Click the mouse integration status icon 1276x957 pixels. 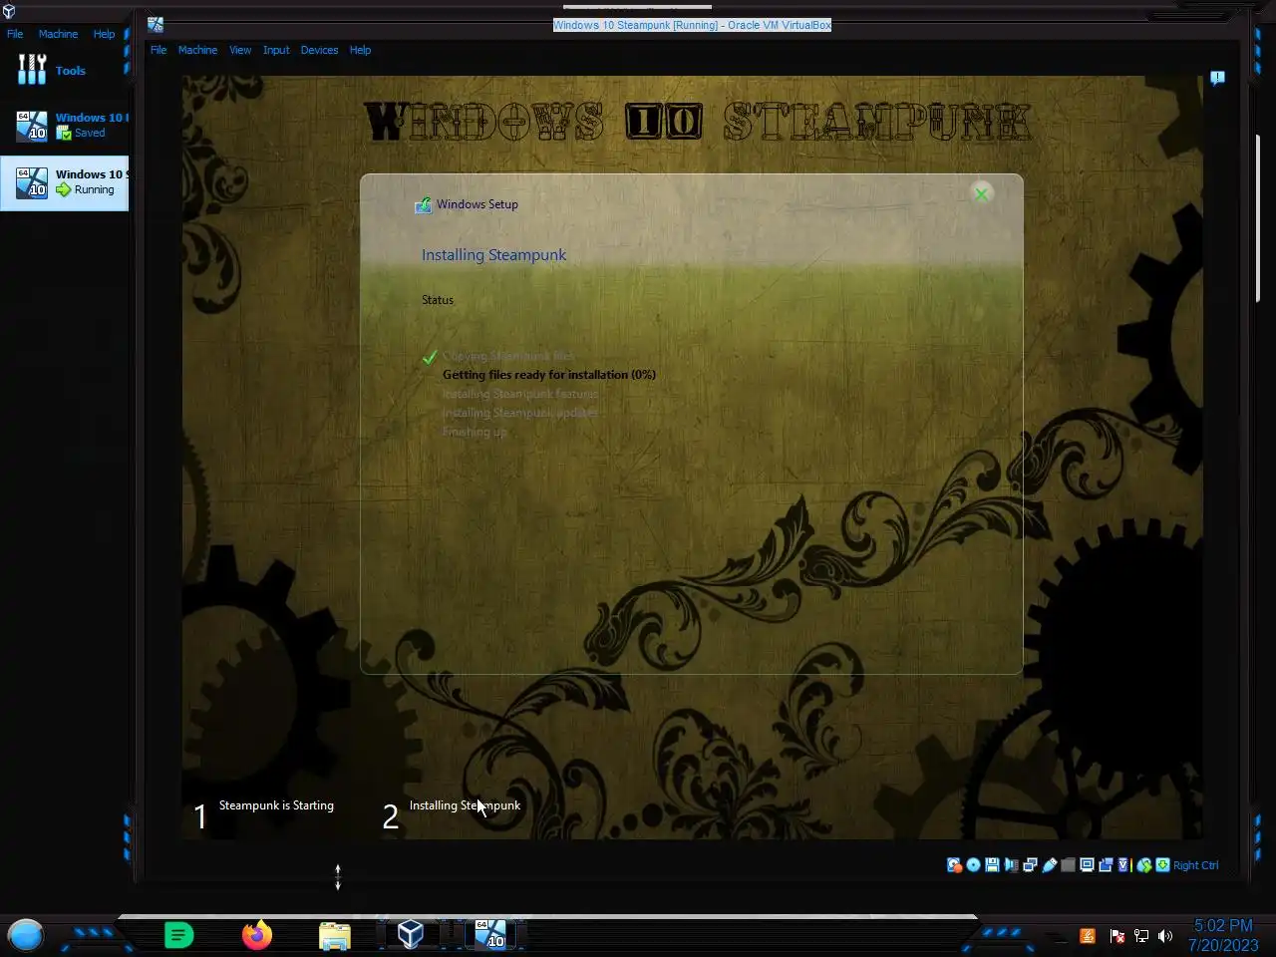(1143, 865)
